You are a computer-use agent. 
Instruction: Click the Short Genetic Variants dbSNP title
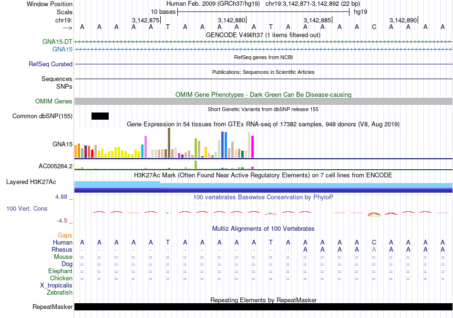[263, 110]
